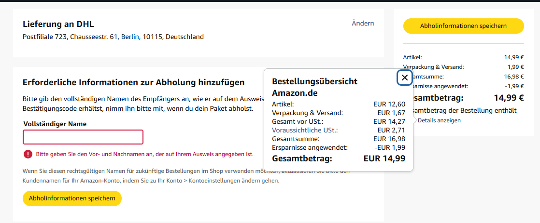The height and width of the screenshot is (223, 540).
Task: Close the Bestellungsübersicht popup
Action: coord(405,78)
